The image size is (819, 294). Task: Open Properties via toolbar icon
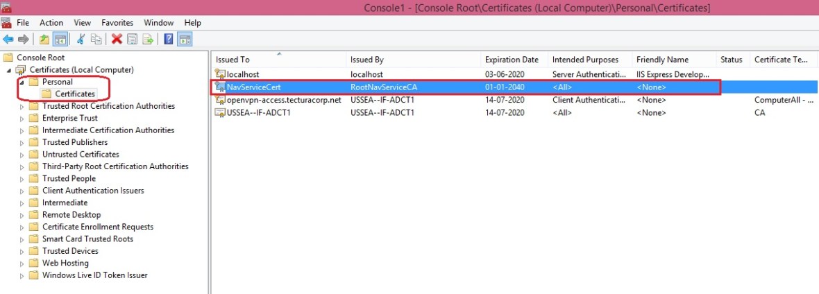point(132,40)
